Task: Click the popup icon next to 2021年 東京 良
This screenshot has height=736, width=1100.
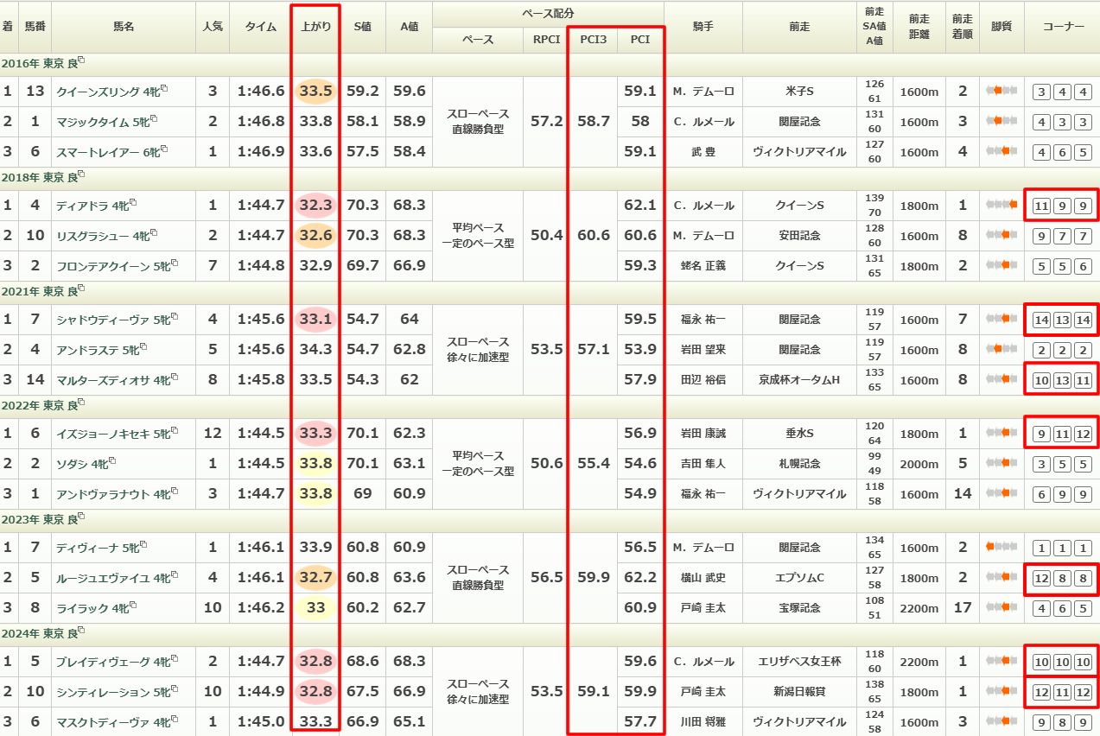Action: coord(82,289)
